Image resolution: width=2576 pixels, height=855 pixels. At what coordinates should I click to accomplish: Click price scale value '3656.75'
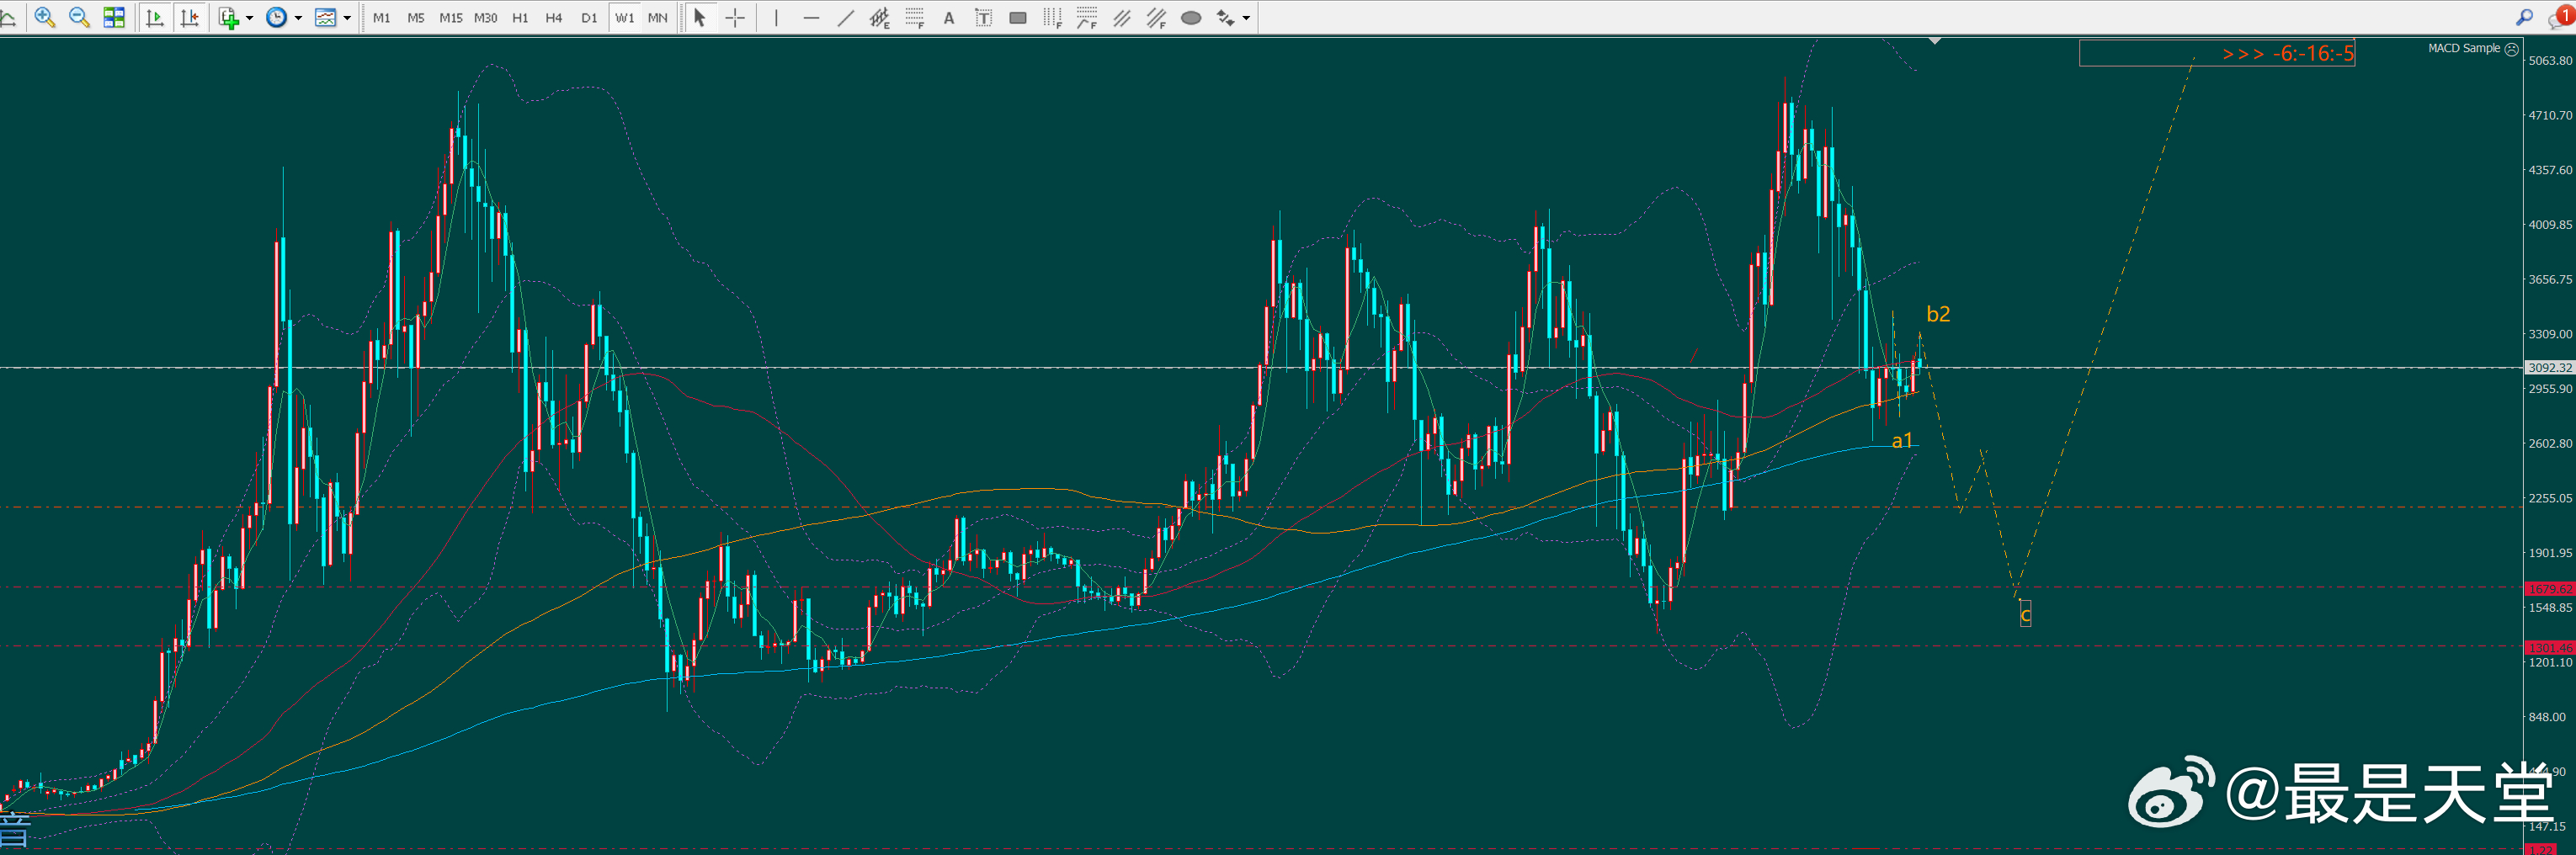[2550, 280]
